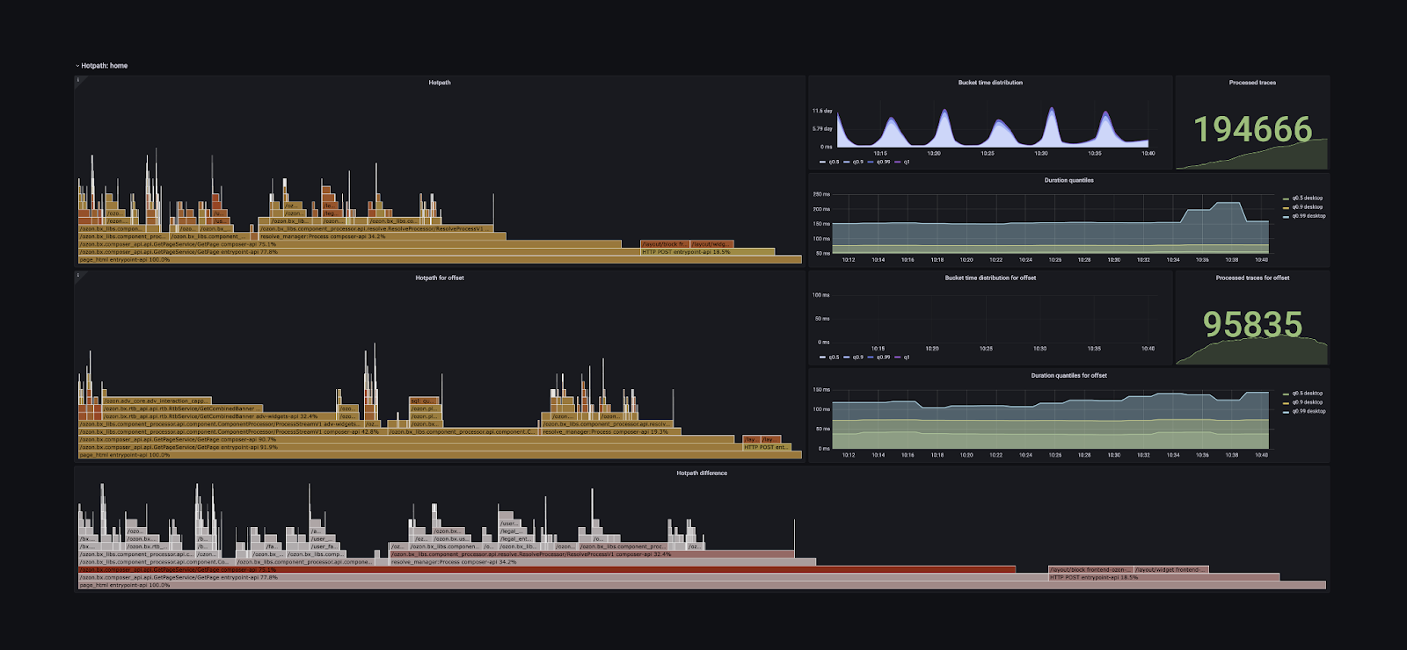This screenshot has width=1407, height=650.
Task: Select 'page_html entrypoint-api 100.0%' in Hotpath for offset
Action: click(440, 455)
